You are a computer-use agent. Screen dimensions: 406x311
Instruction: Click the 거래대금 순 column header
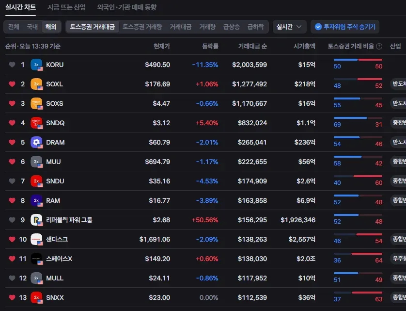click(x=252, y=46)
